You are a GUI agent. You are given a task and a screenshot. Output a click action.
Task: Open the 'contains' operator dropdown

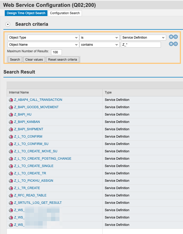(100, 45)
